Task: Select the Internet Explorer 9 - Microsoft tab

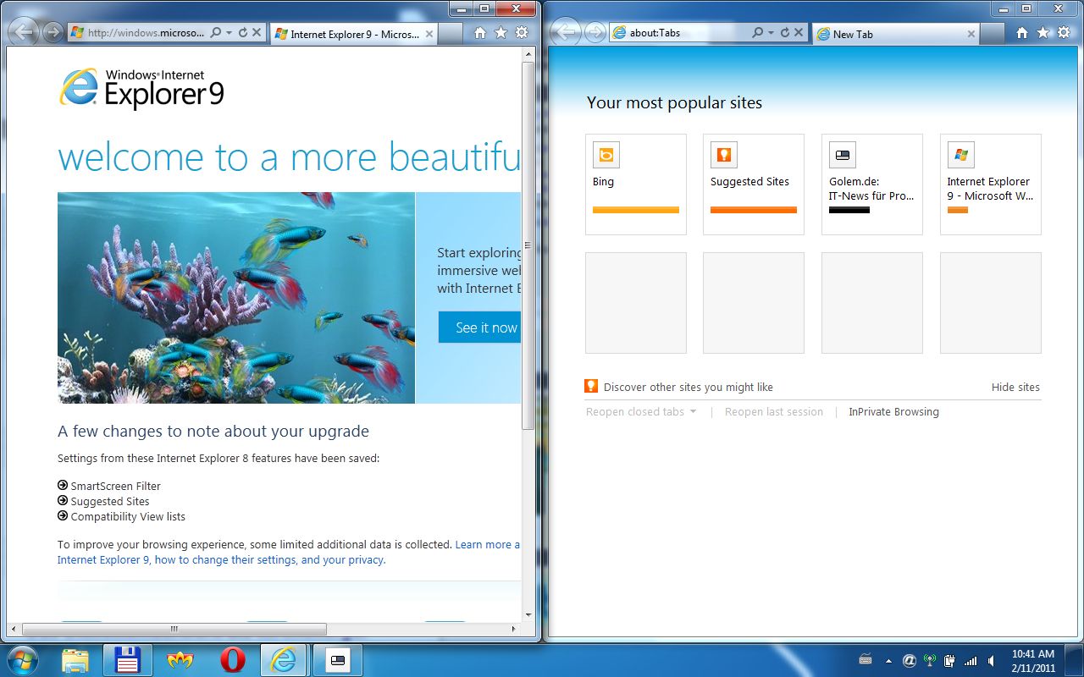Action: [x=353, y=35]
